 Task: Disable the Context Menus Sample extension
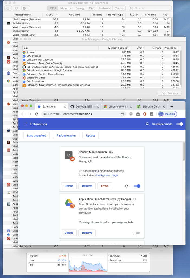(137, 186)
